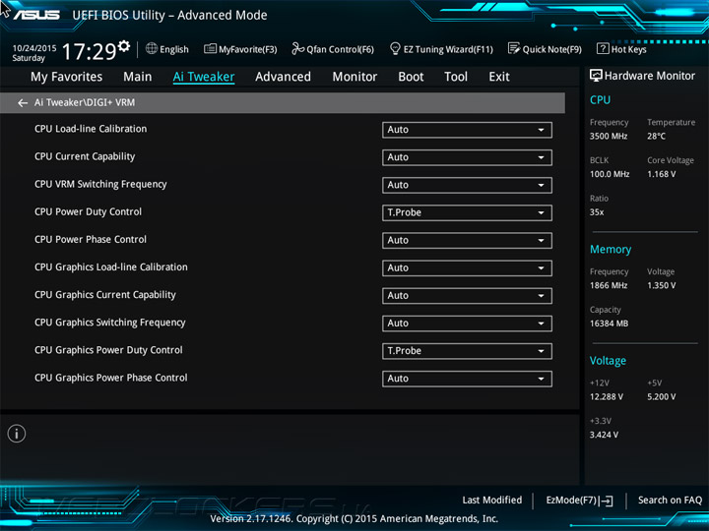
Task: Open the Advanced tab
Action: [283, 77]
